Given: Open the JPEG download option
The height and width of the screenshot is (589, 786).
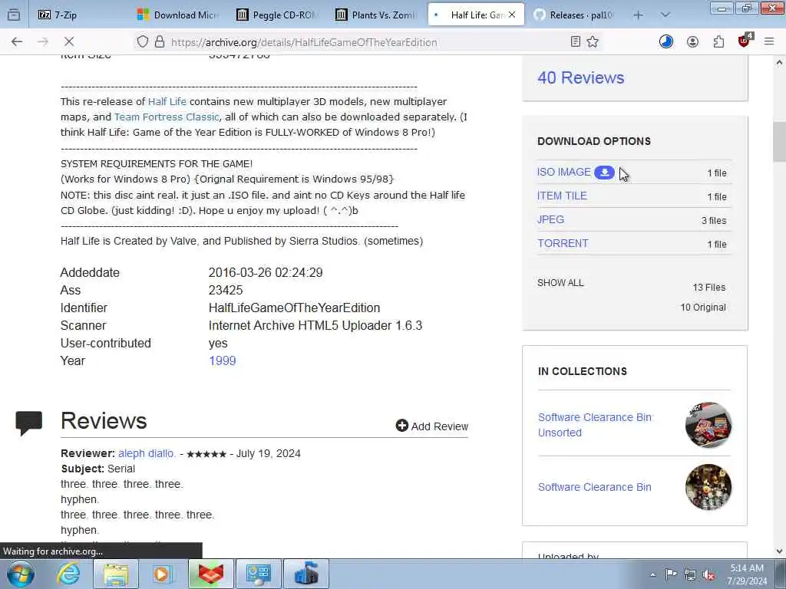Looking at the screenshot, I should coord(550,219).
